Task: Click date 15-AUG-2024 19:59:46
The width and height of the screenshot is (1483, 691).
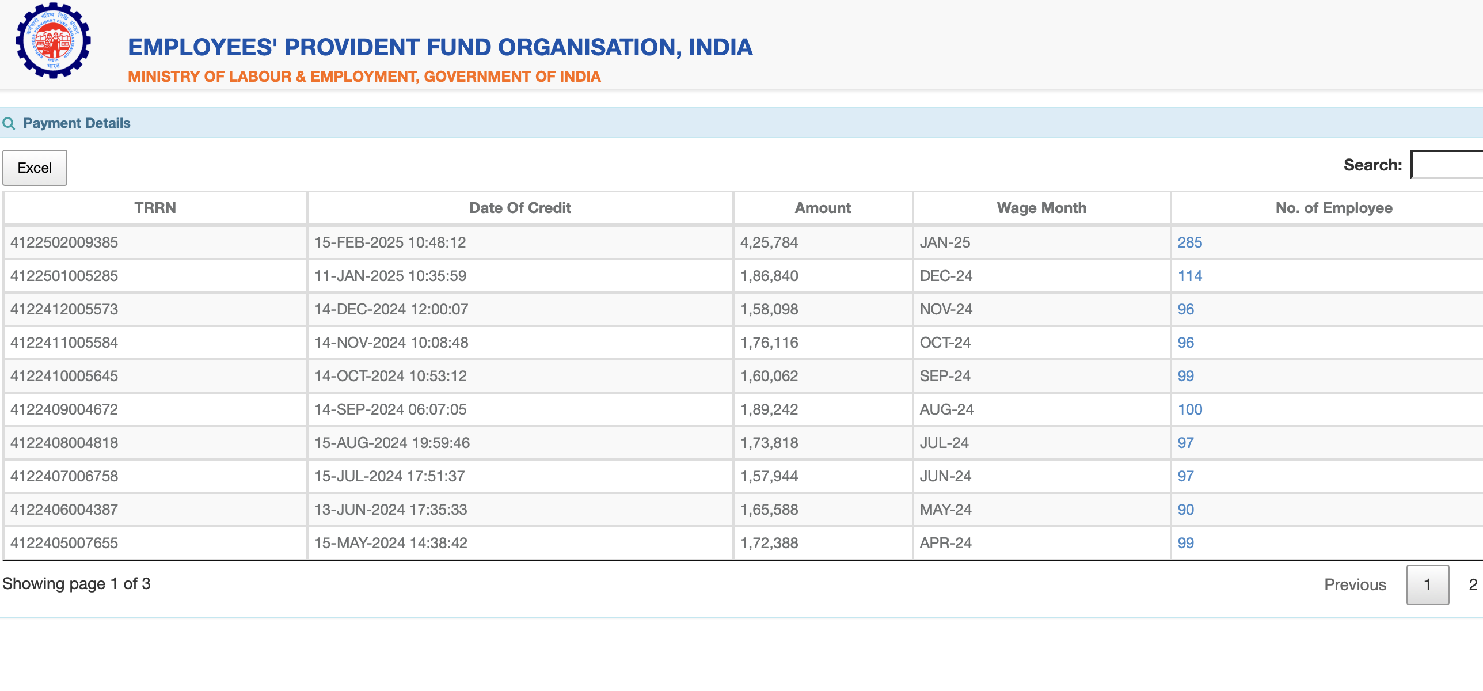Action: (x=392, y=443)
